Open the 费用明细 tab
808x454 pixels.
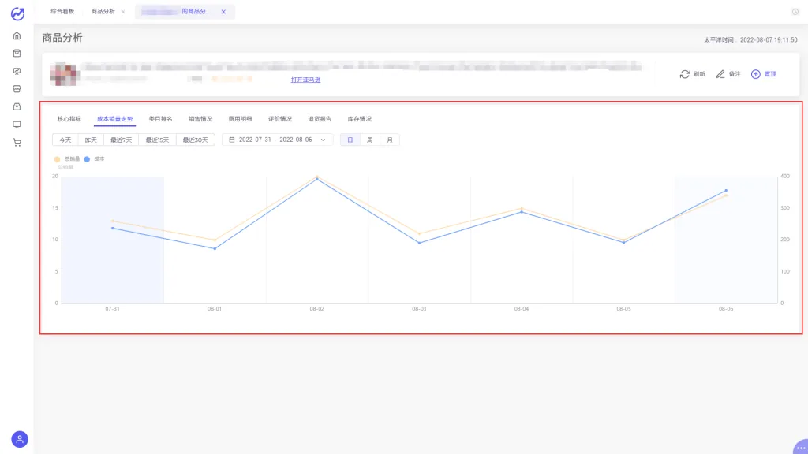pyautogui.click(x=240, y=119)
